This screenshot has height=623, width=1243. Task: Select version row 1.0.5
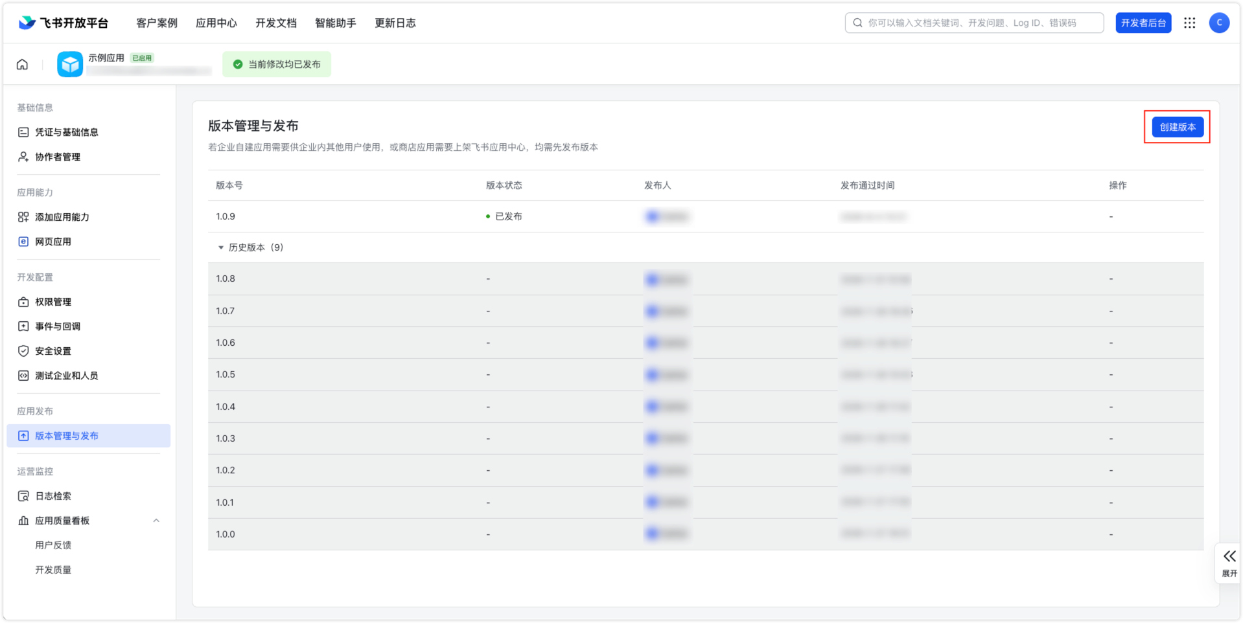(x=706, y=374)
